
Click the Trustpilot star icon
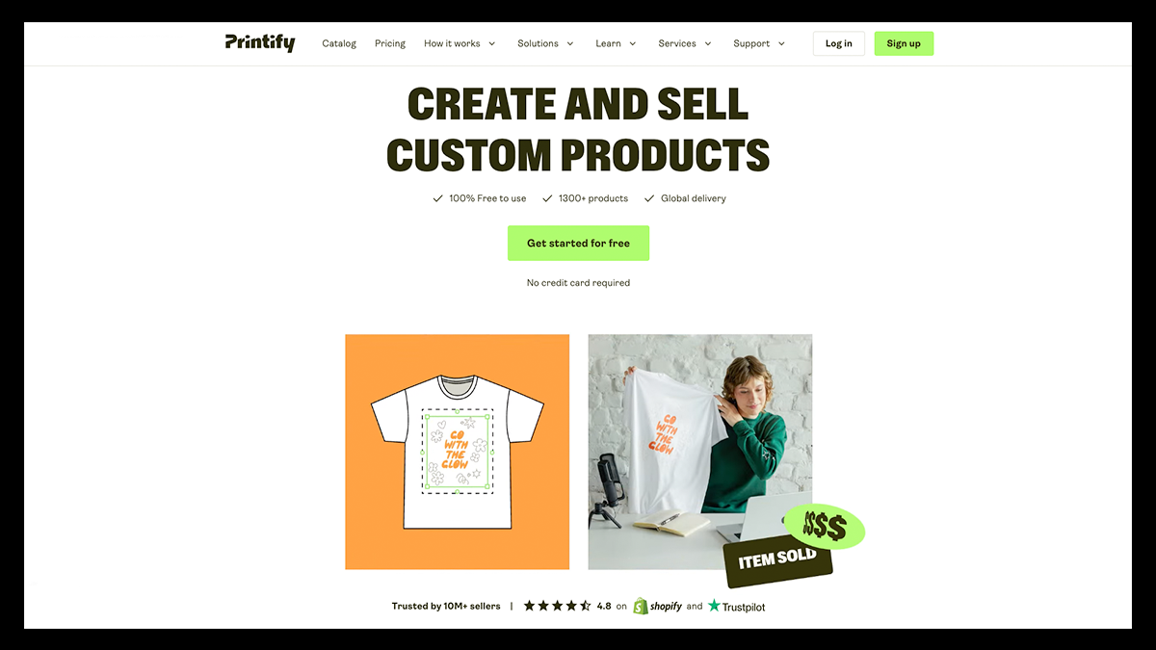pyautogui.click(x=714, y=606)
